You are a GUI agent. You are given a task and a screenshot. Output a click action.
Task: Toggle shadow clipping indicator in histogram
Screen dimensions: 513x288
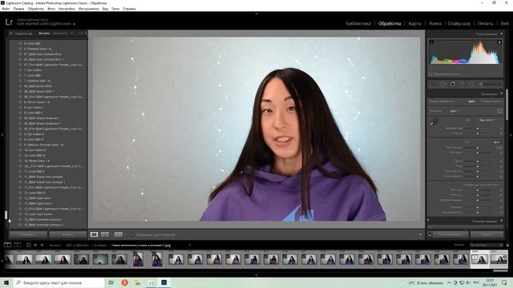coord(431,42)
